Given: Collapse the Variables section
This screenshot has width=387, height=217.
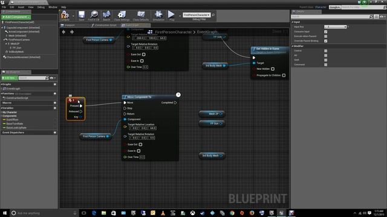Looking at the screenshot, I should coord(1,108).
